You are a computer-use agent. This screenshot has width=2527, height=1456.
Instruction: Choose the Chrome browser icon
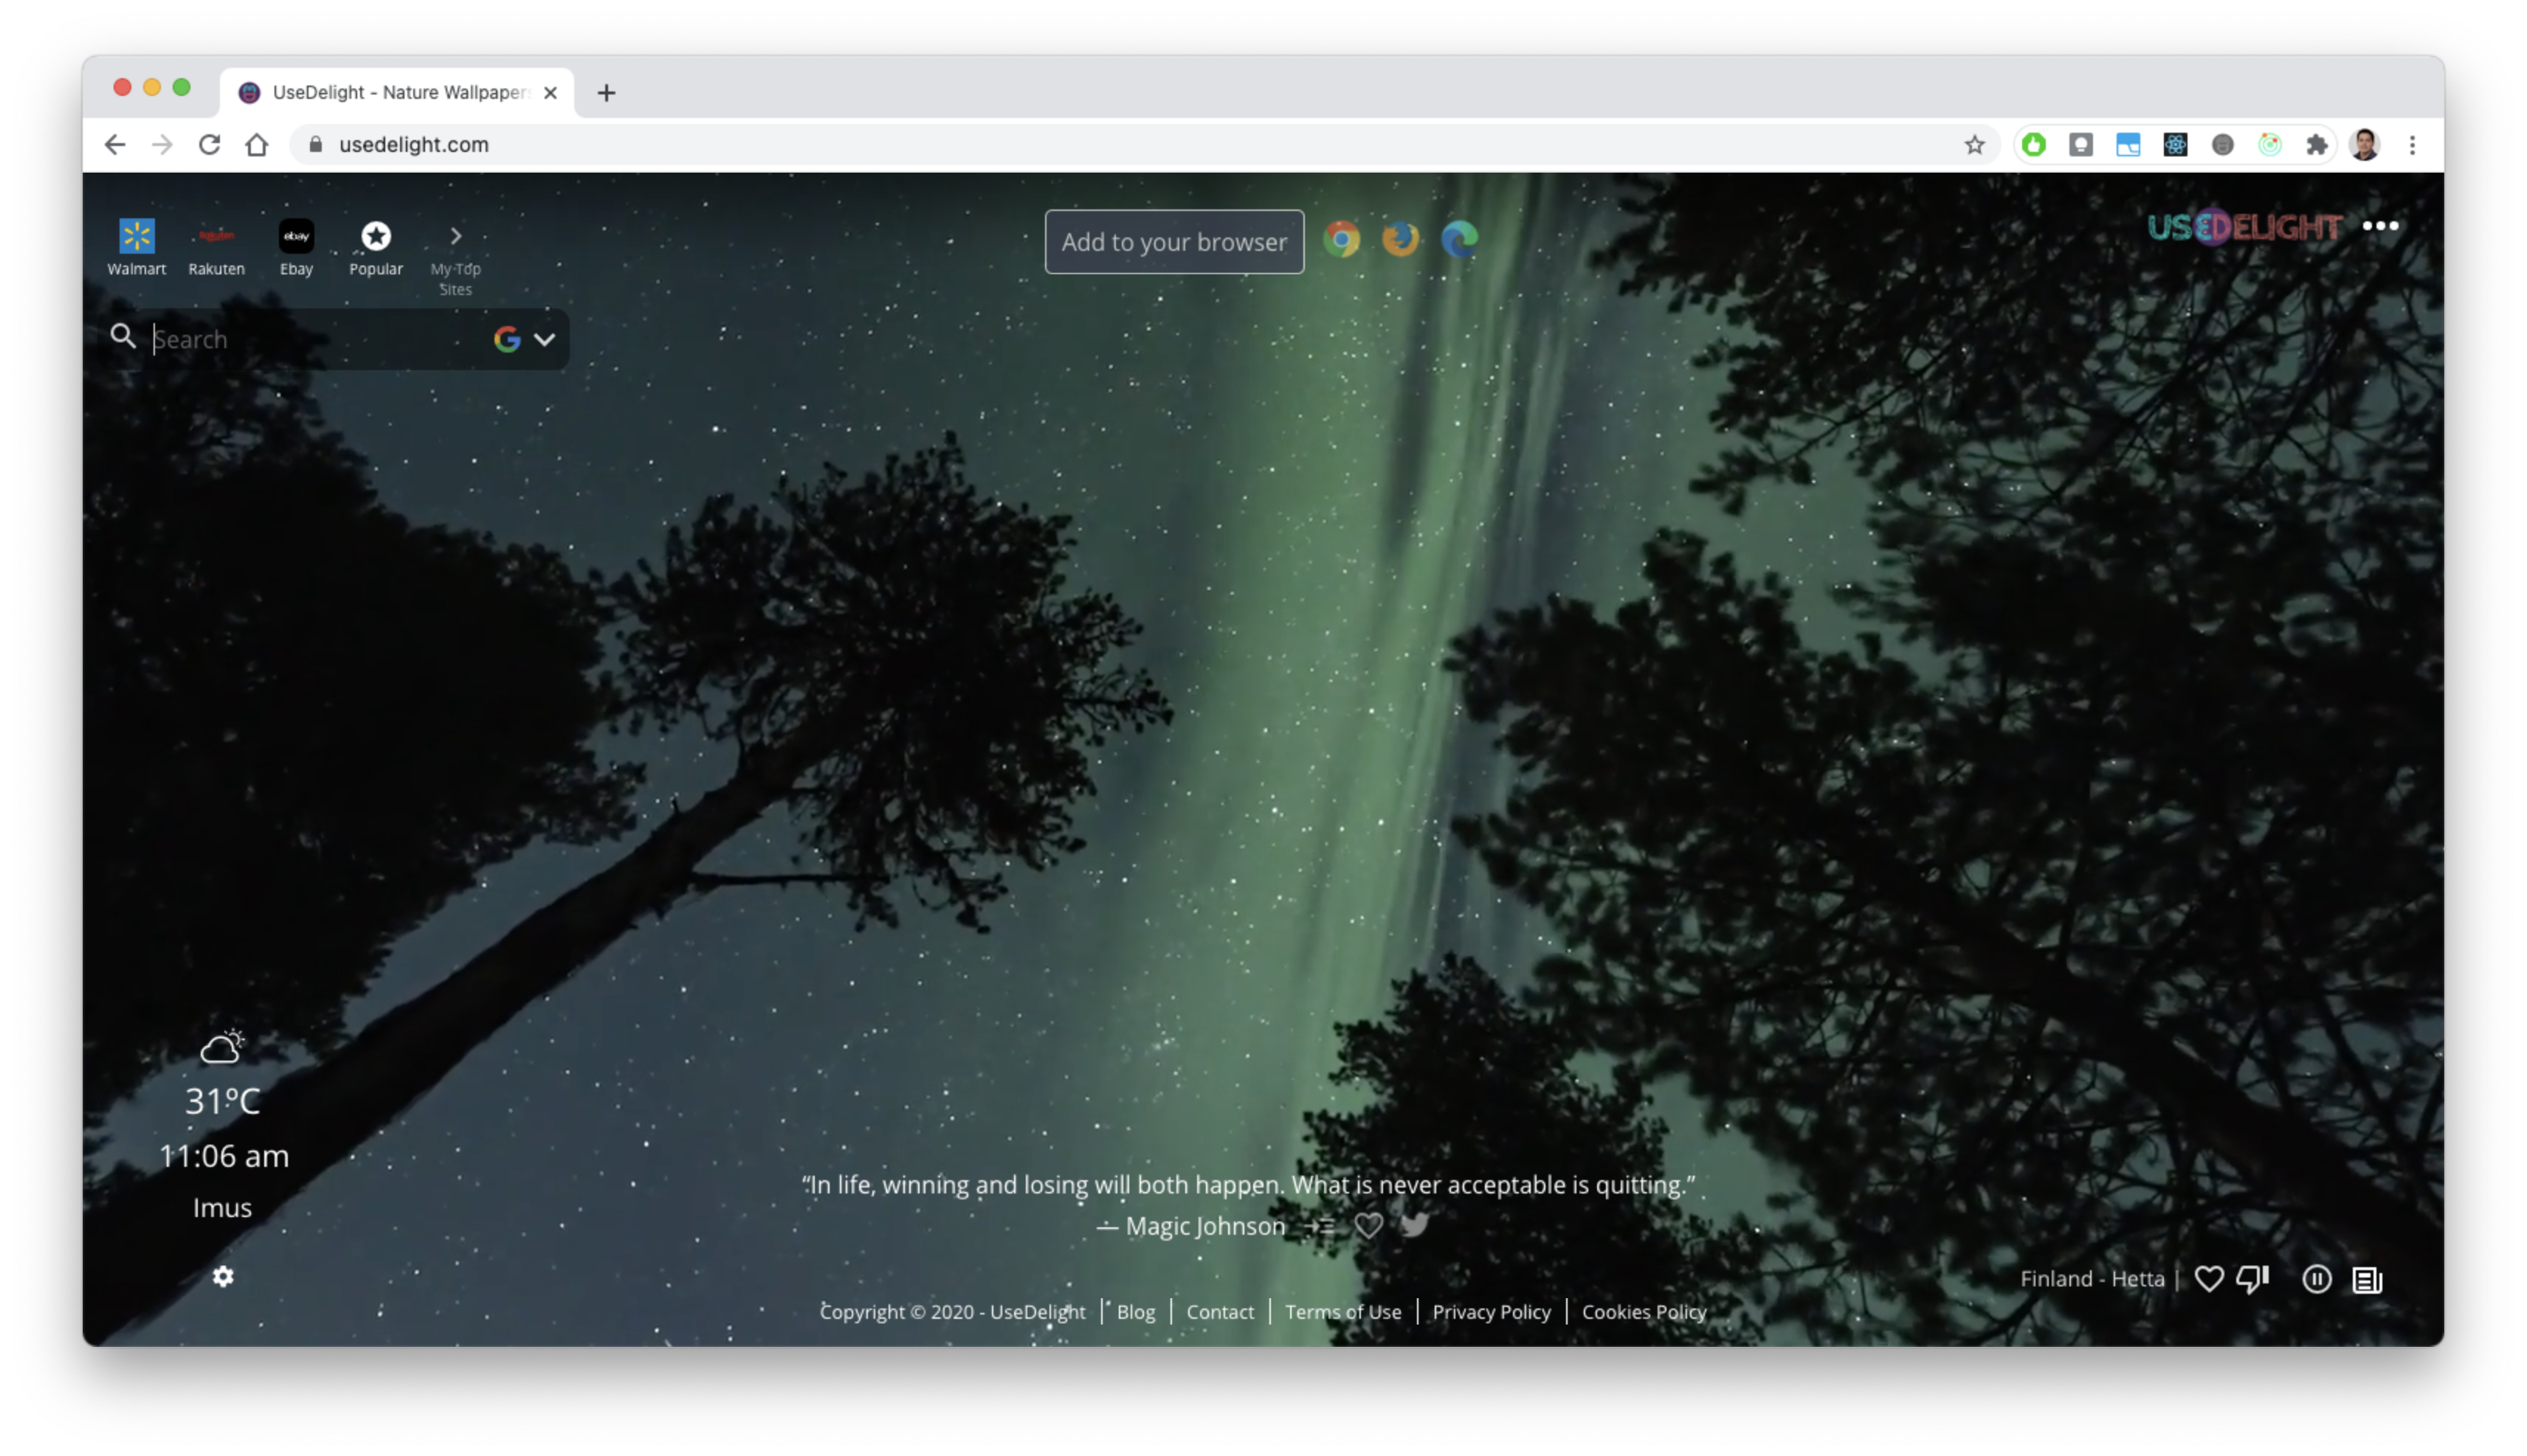(1340, 239)
